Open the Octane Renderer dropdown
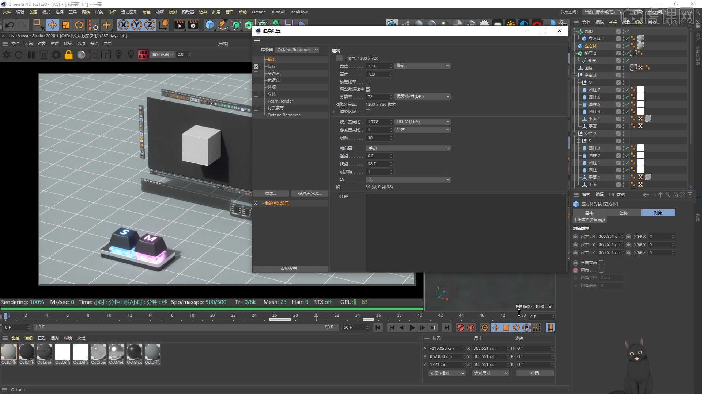The width and height of the screenshot is (702, 394). point(297,50)
